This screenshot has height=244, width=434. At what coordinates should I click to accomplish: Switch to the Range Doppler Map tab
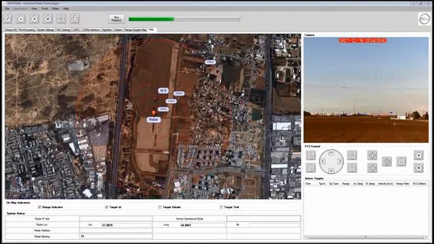(136, 30)
